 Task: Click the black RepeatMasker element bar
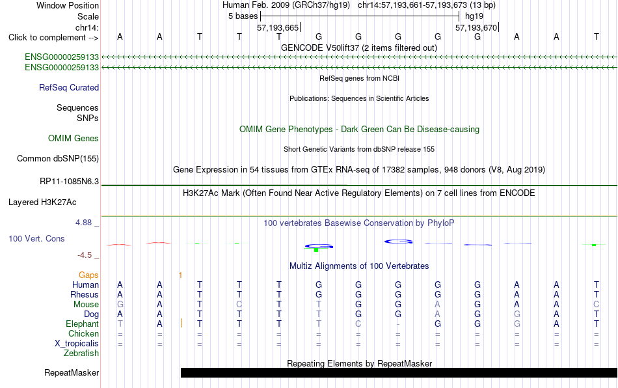[399, 372]
